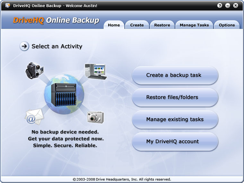Switch to the Create tab
Screen dimensions: 244x183
[x=137, y=25]
